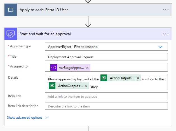Click the 'solution to the' text
176x131 pixels.
153,79
